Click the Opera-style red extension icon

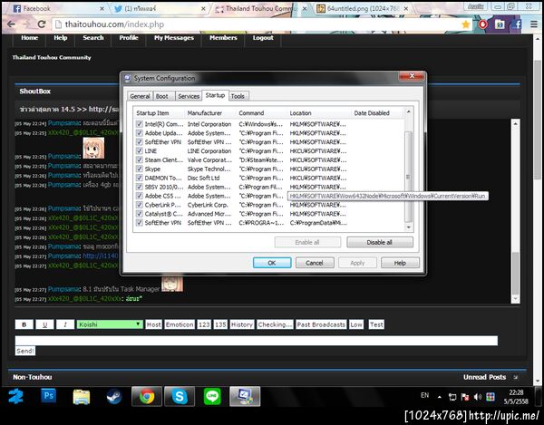coord(482,24)
